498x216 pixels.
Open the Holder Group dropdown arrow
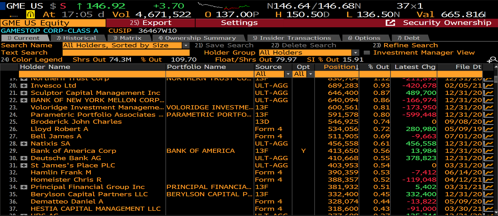(355, 53)
